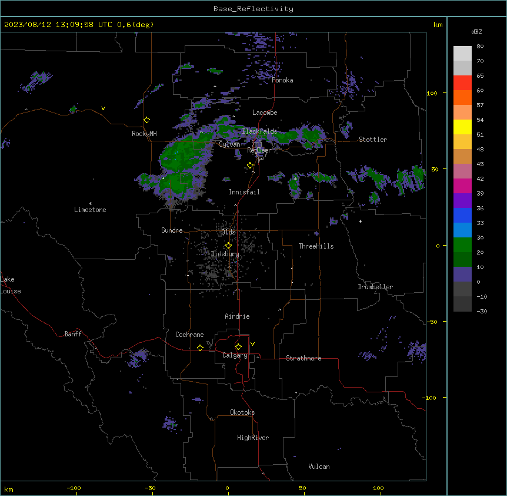507x496 pixels.
Task: Select the magenta 42-39 dBZ legend swatch
Action: point(462,186)
